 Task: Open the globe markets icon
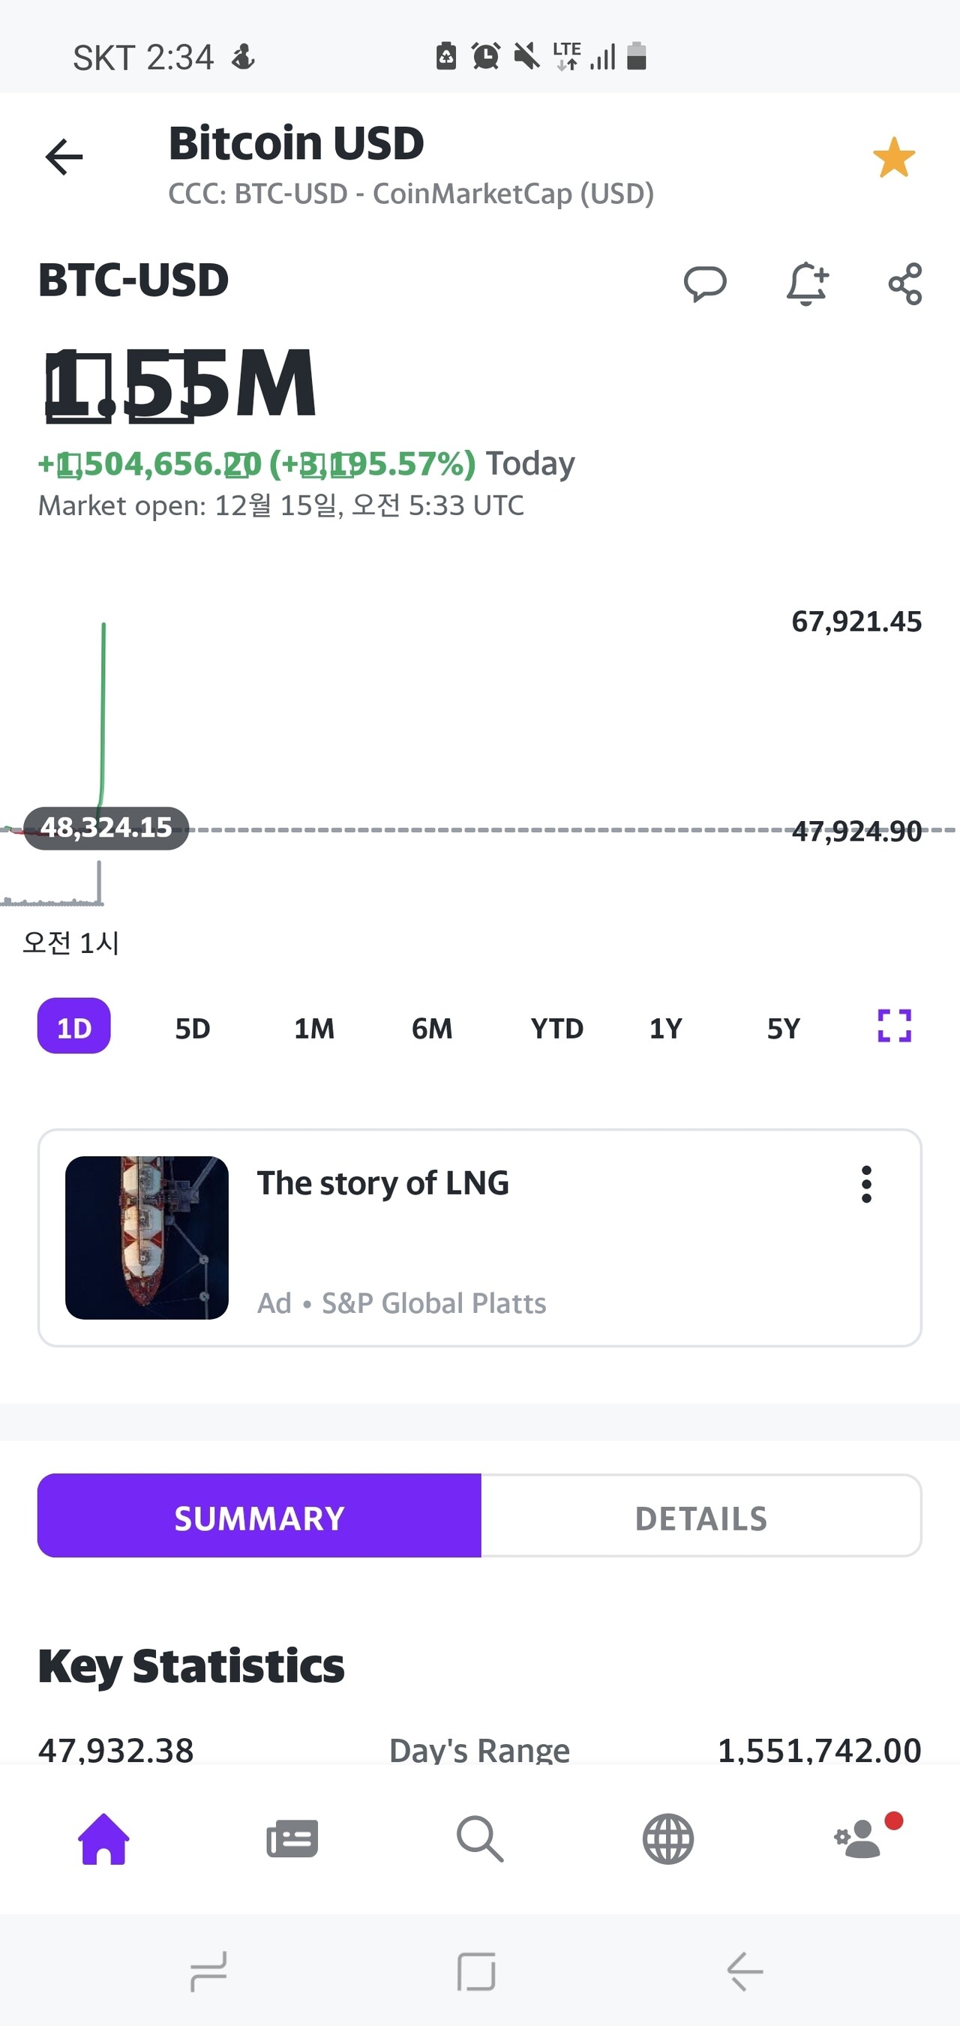tap(668, 1839)
